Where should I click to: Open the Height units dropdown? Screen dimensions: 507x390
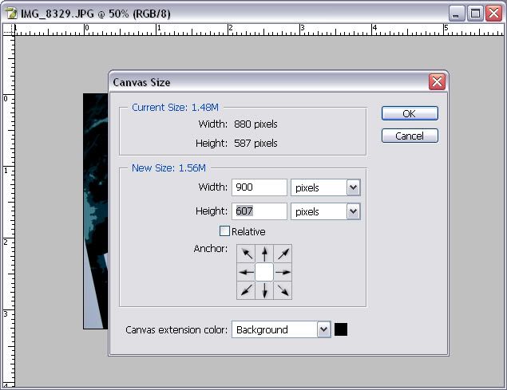coord(326,211)
